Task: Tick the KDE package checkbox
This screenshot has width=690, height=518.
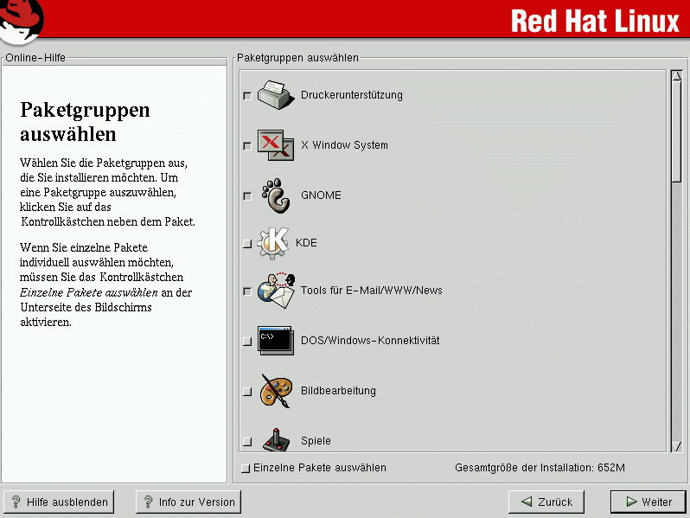Action: point(247,244)
